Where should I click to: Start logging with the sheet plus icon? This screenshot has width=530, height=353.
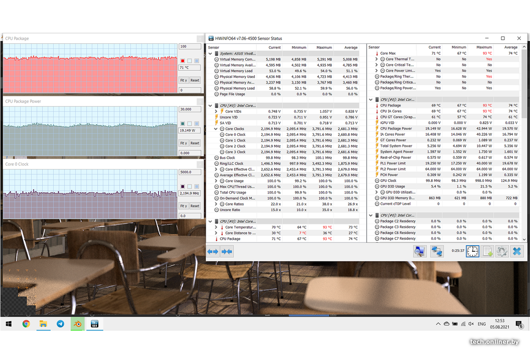(x=488, y=251)
